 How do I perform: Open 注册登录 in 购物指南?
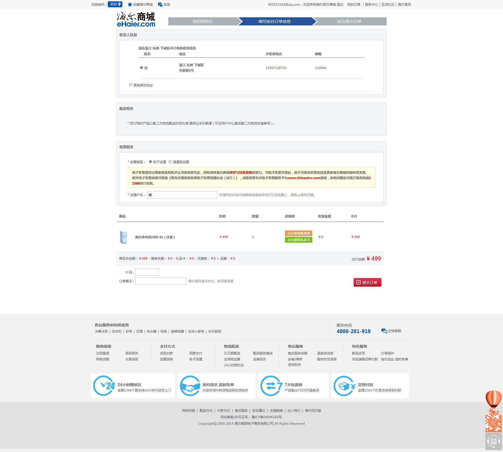[x=103, y=353]
